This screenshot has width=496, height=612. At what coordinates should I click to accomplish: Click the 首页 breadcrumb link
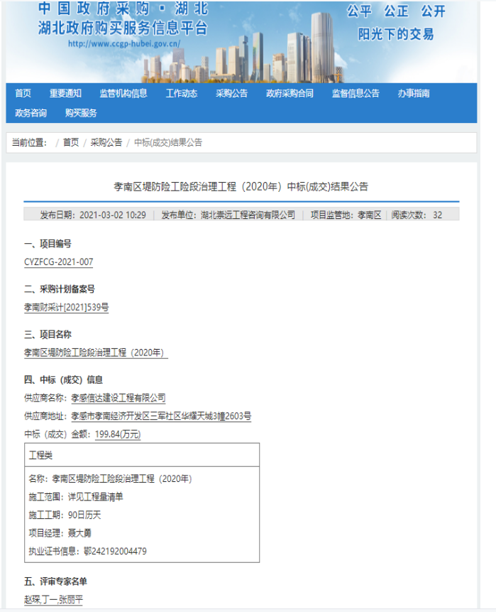point(71,143)
